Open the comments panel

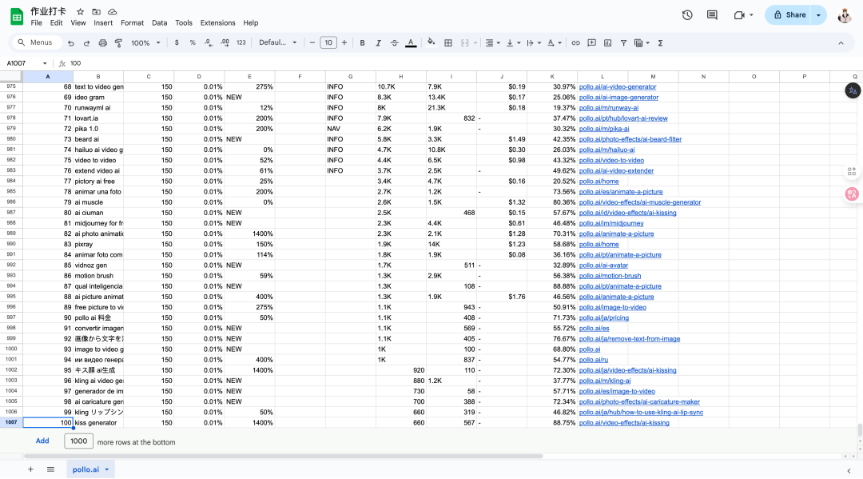point(712,15)
